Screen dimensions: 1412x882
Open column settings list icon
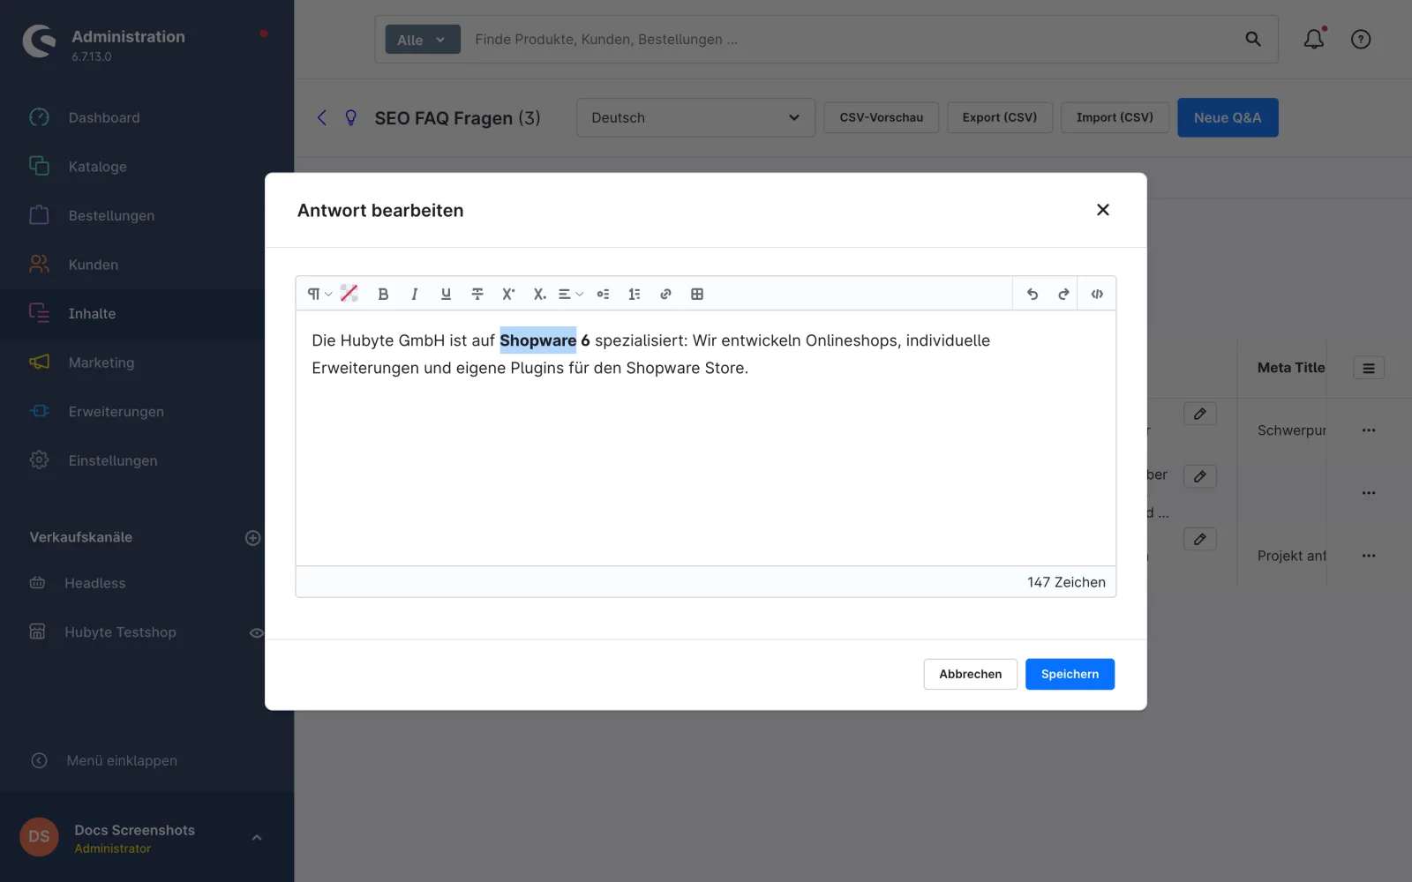coord(1369,368)
